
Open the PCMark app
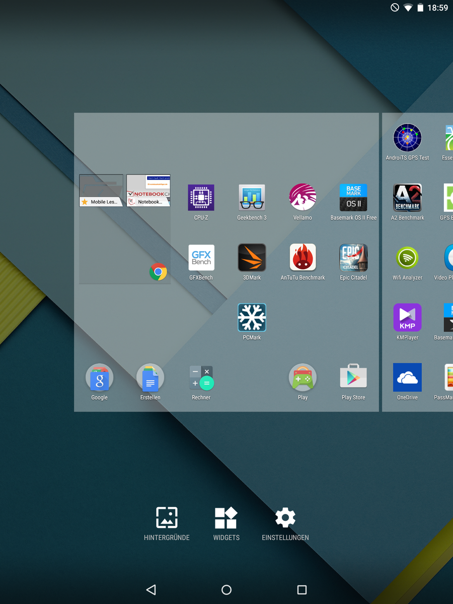[x=252, y=318]
